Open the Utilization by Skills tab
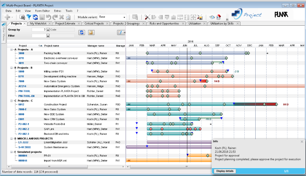Viewport: 306px width, 176px height. (222, 23)
